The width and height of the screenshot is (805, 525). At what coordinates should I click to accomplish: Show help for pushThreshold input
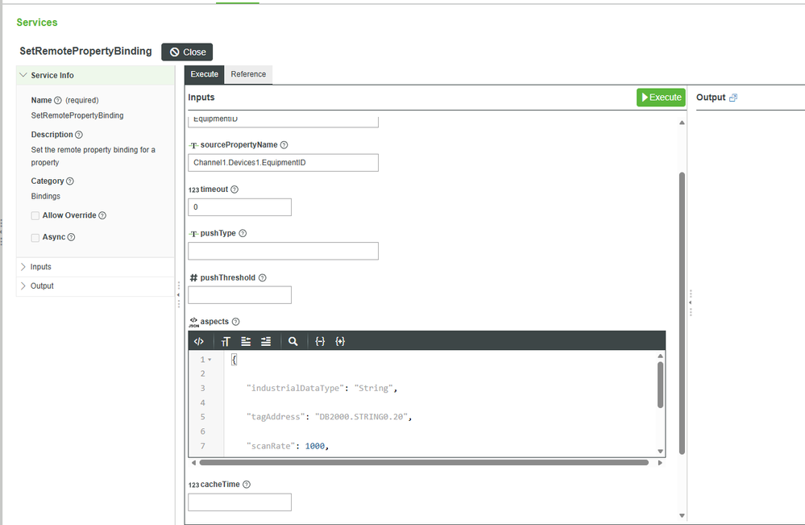pos(263,277)
